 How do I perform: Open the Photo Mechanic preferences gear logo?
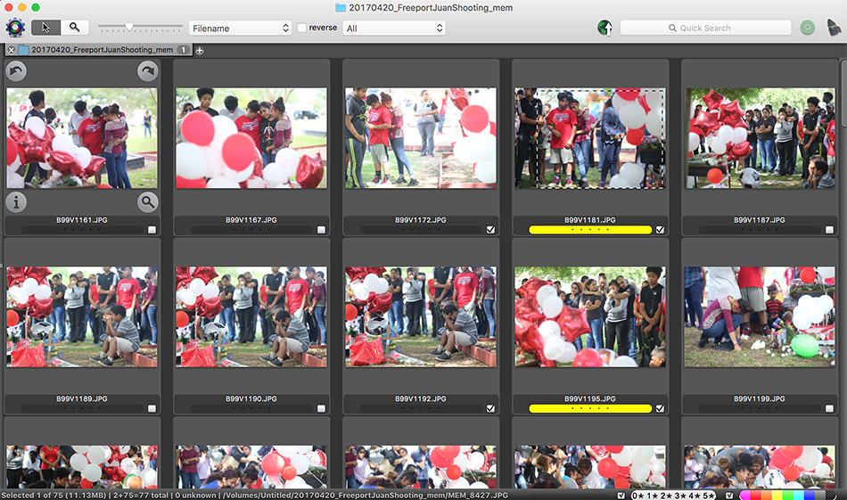pyautogui.click(x=15, y=28)
